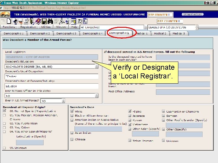Open the Ever in US Armed Forces dropdown
This screenshot has height=163, width=218.
63,101
